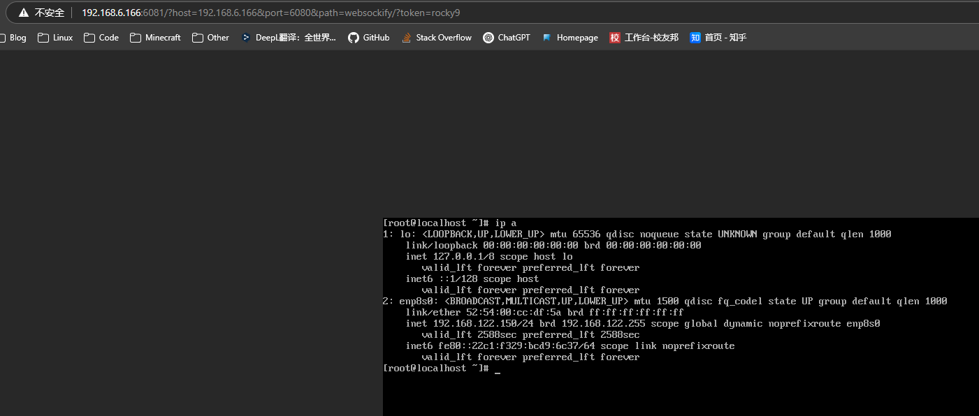This screenshot has width=979, height=416.
Task: Expand the Minecraft bookmarks folder
Action: click(x=155, y=38)
